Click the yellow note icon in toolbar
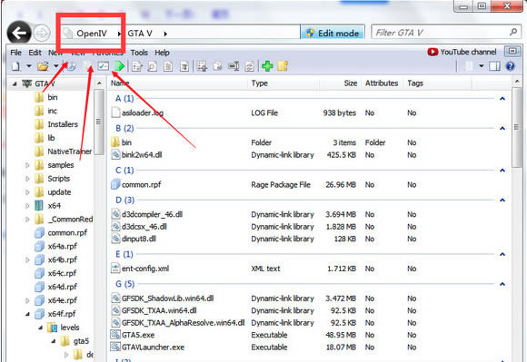The height and width of the screenshot is (362, 527). 283,66
